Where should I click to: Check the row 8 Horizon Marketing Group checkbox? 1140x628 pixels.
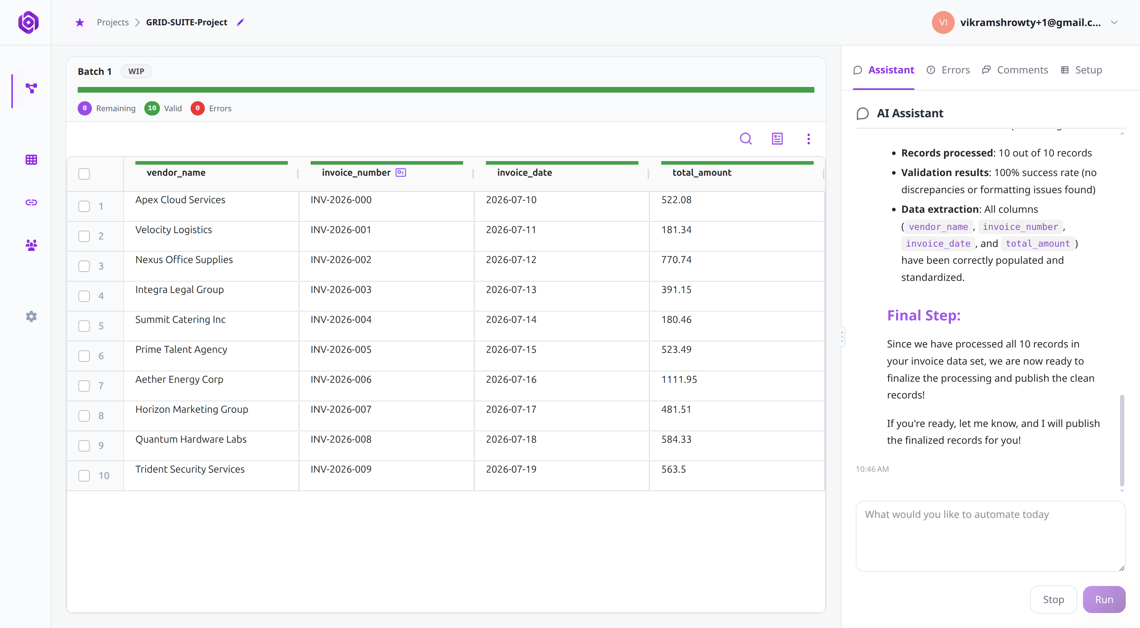(x=84, y=416)
